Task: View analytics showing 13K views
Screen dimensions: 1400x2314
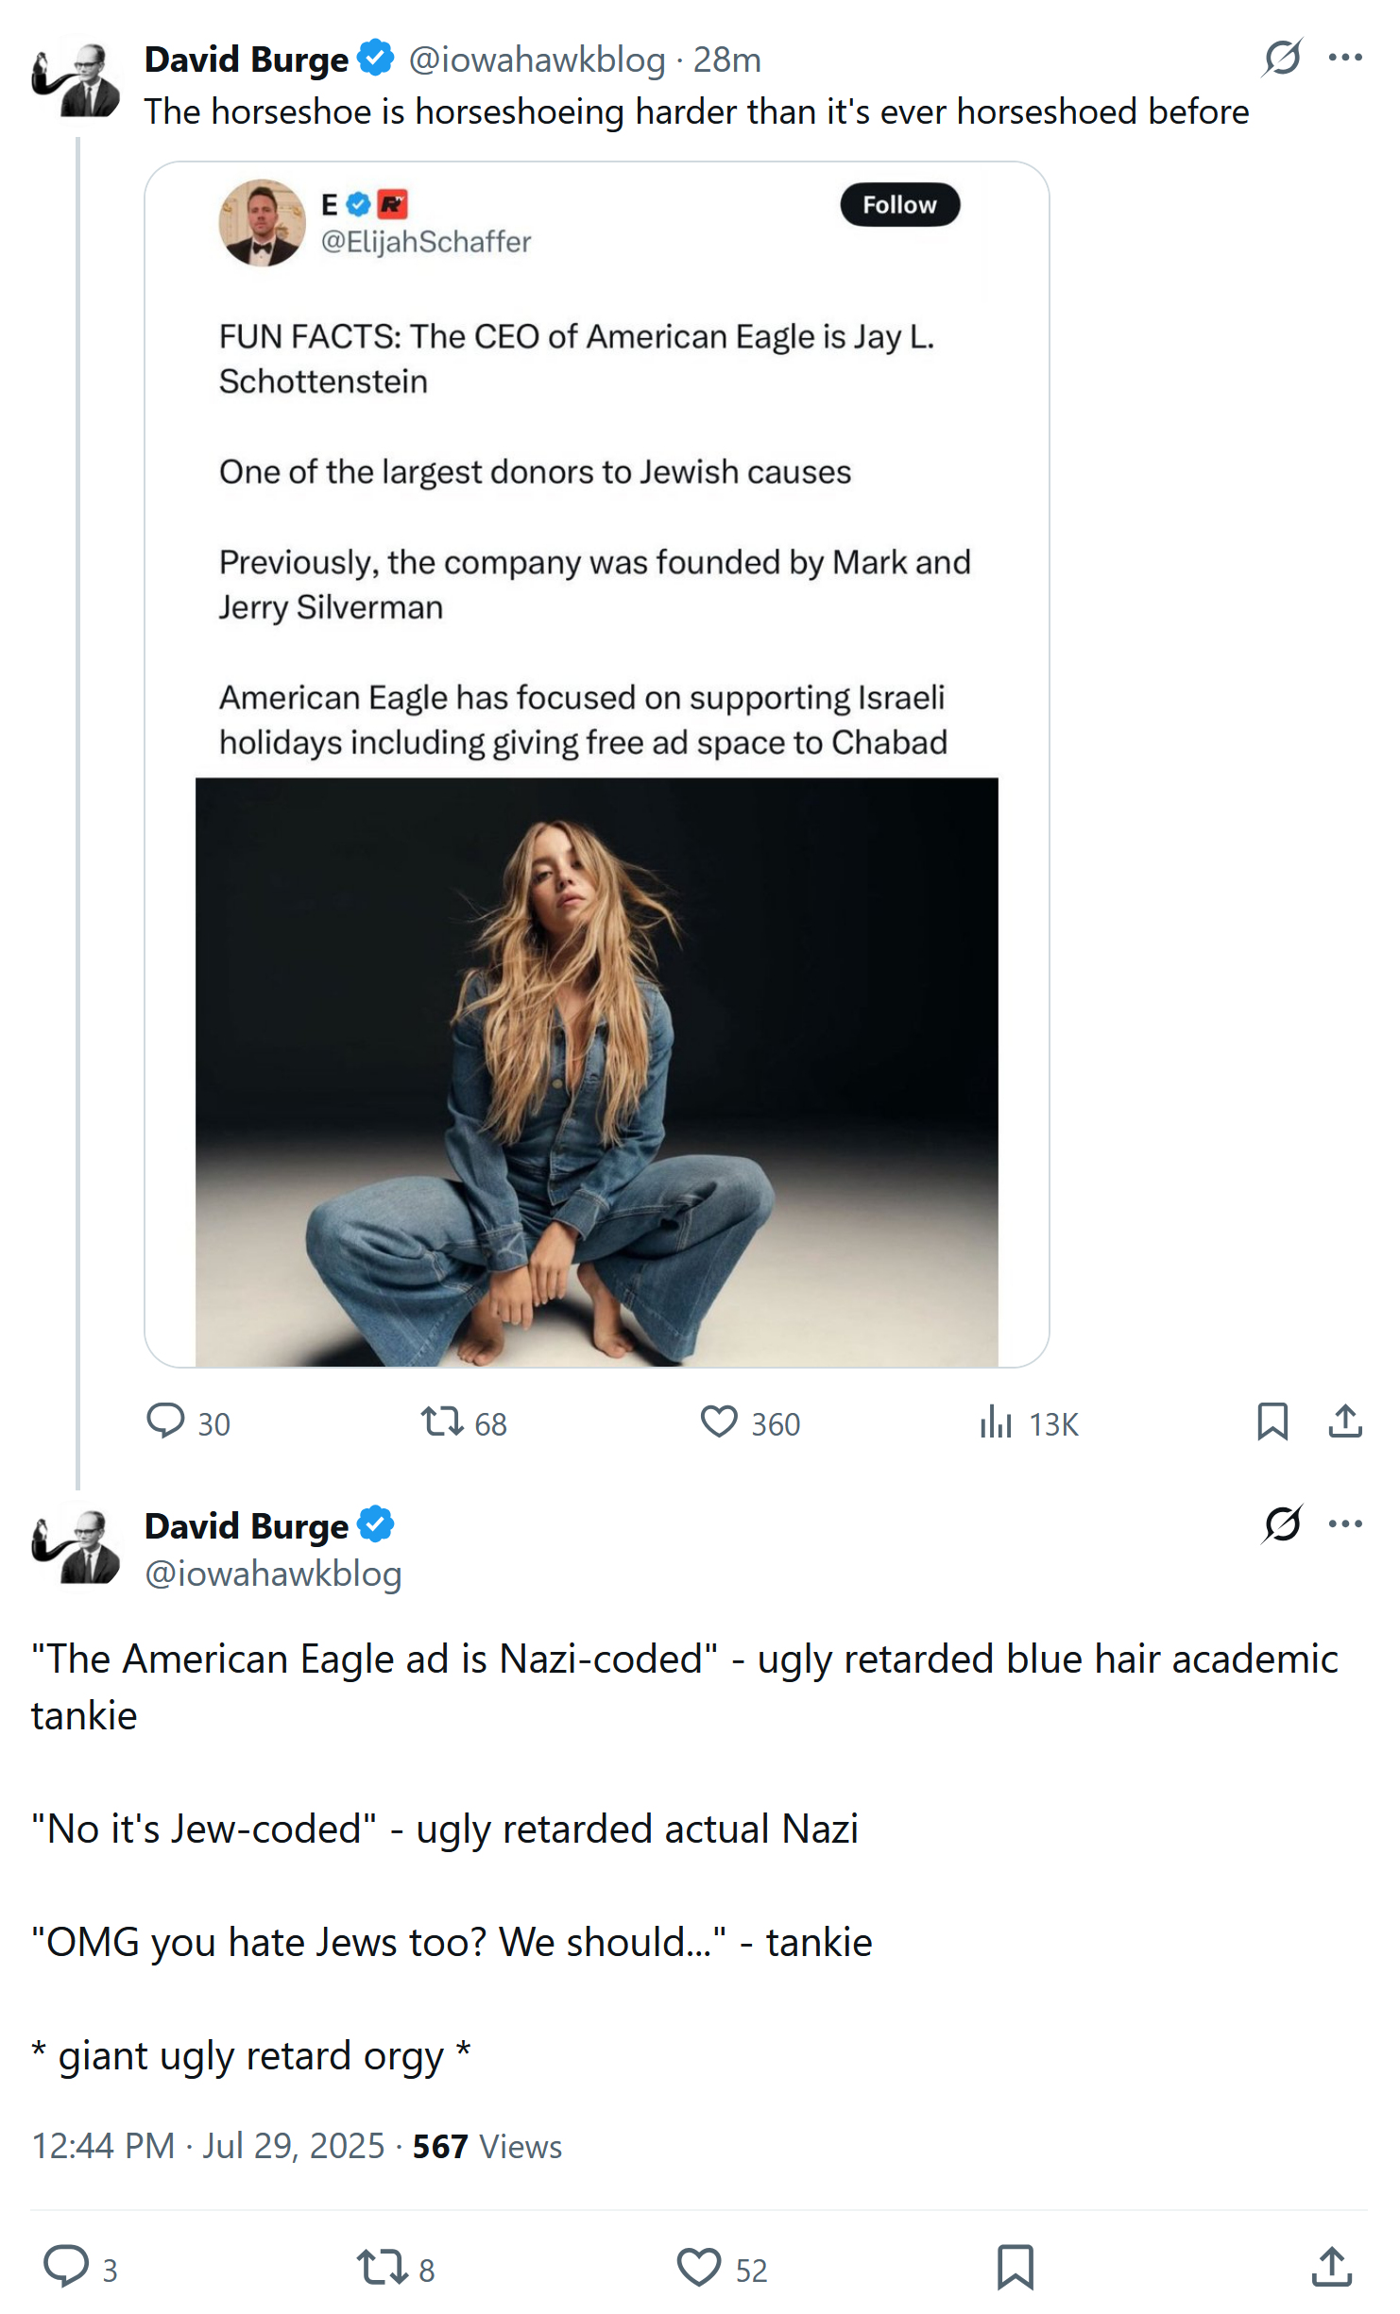Action: point(996,1421)
